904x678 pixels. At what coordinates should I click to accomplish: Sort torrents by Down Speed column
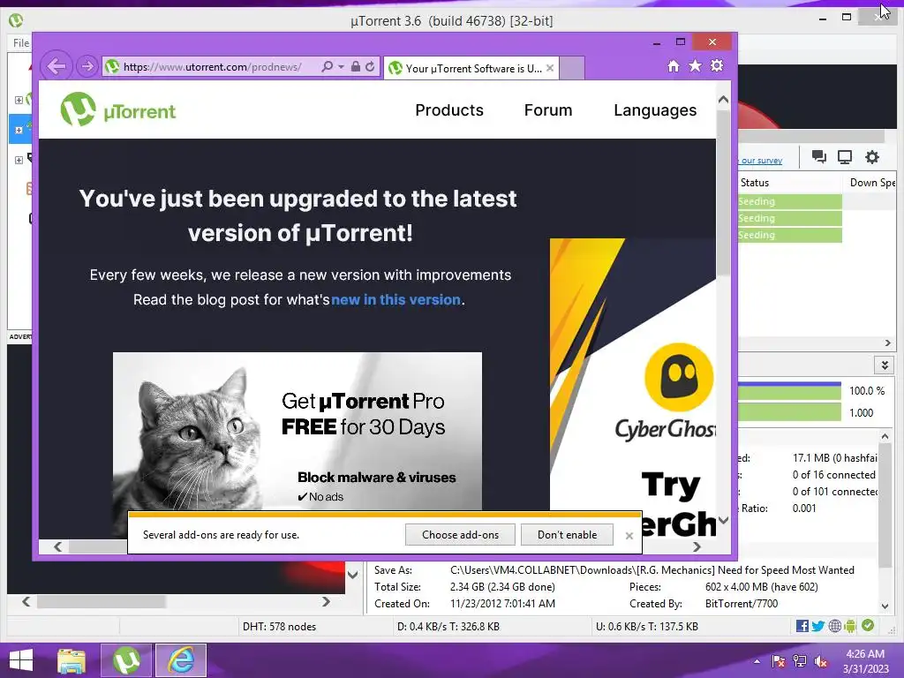pos(871,183)
